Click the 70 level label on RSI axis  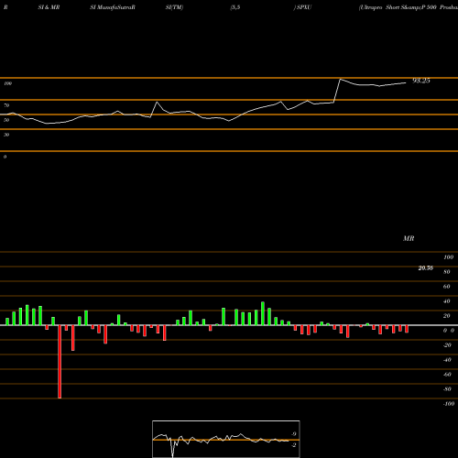point(6,105)
